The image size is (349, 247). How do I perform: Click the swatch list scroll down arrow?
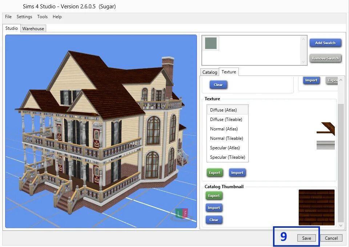(x=303, y=62)
